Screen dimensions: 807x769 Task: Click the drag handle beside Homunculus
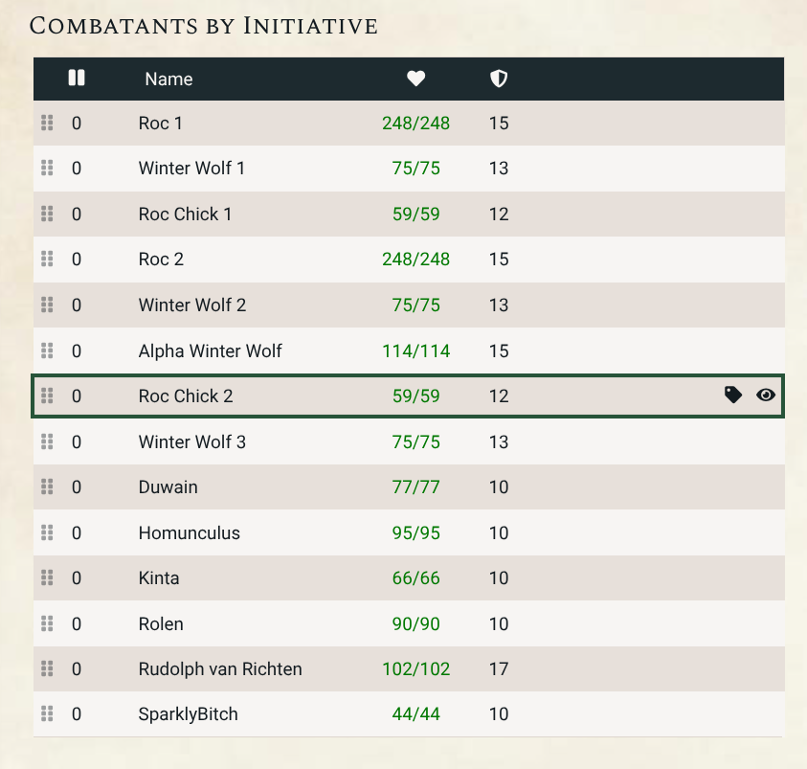coord(47,532)
